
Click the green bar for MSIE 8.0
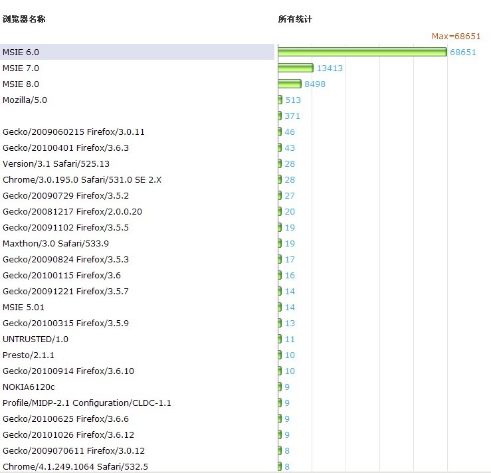click(x=290, y=84)
